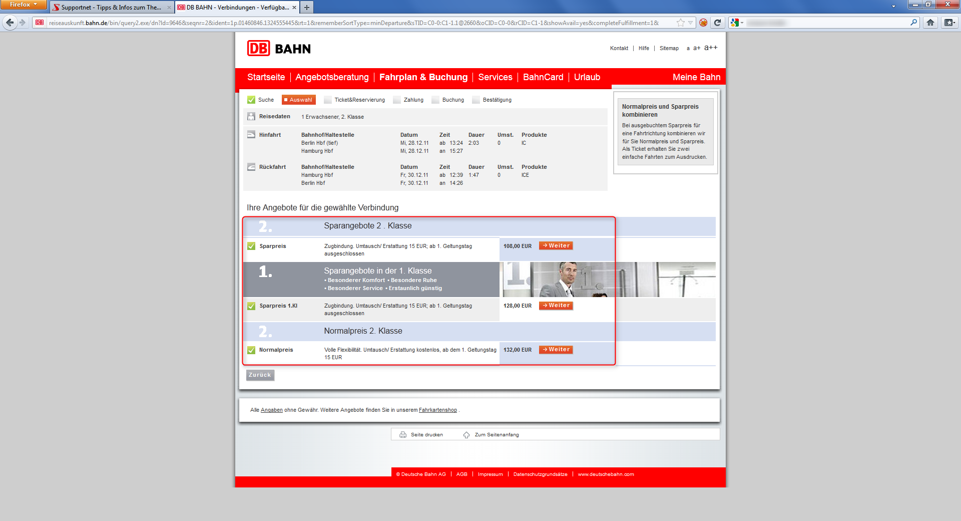961x521 pixels.
Task: Open the Startseite menu
Action: [x=266, y=77]
